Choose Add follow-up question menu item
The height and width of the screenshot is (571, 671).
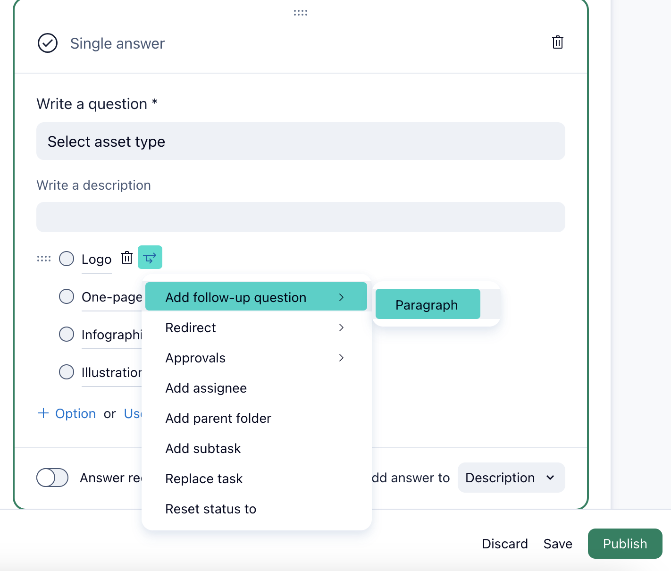click(x=256, y=296)
